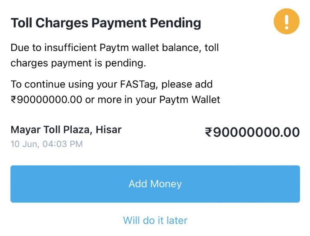This screenshot has width=310, height=236.
Task: Select the FASTag word in the message
Action: point(138,84)
